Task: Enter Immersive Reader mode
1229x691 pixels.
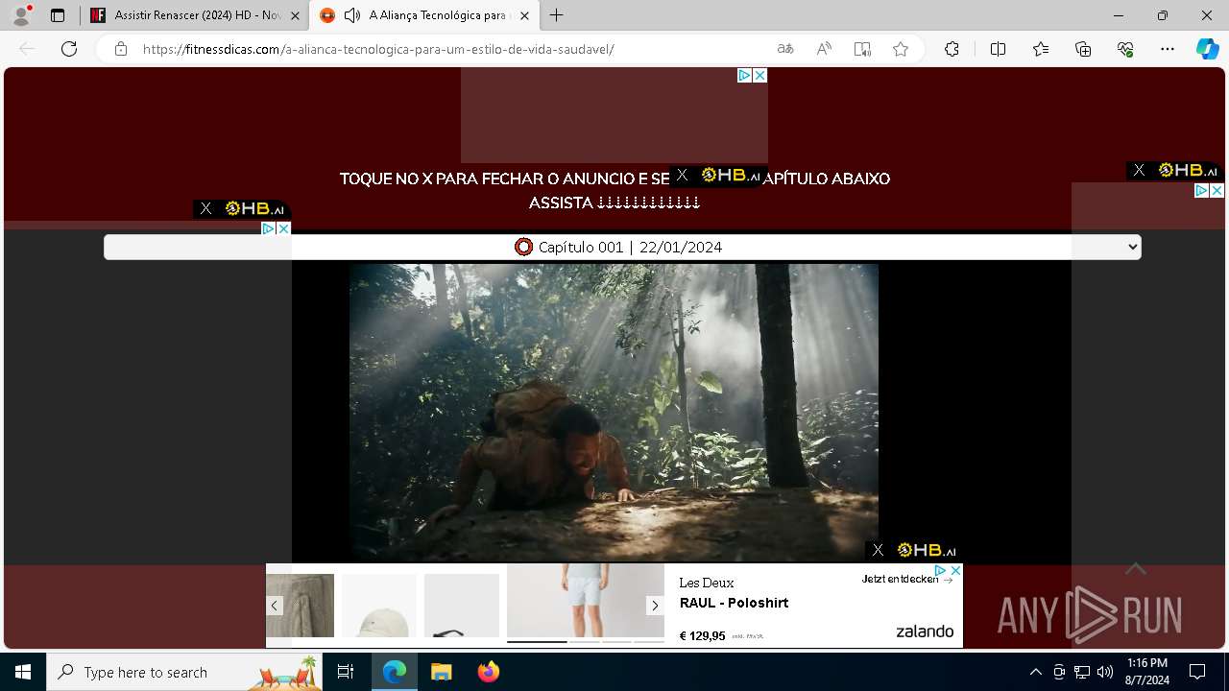Action: tap(862, 49)
